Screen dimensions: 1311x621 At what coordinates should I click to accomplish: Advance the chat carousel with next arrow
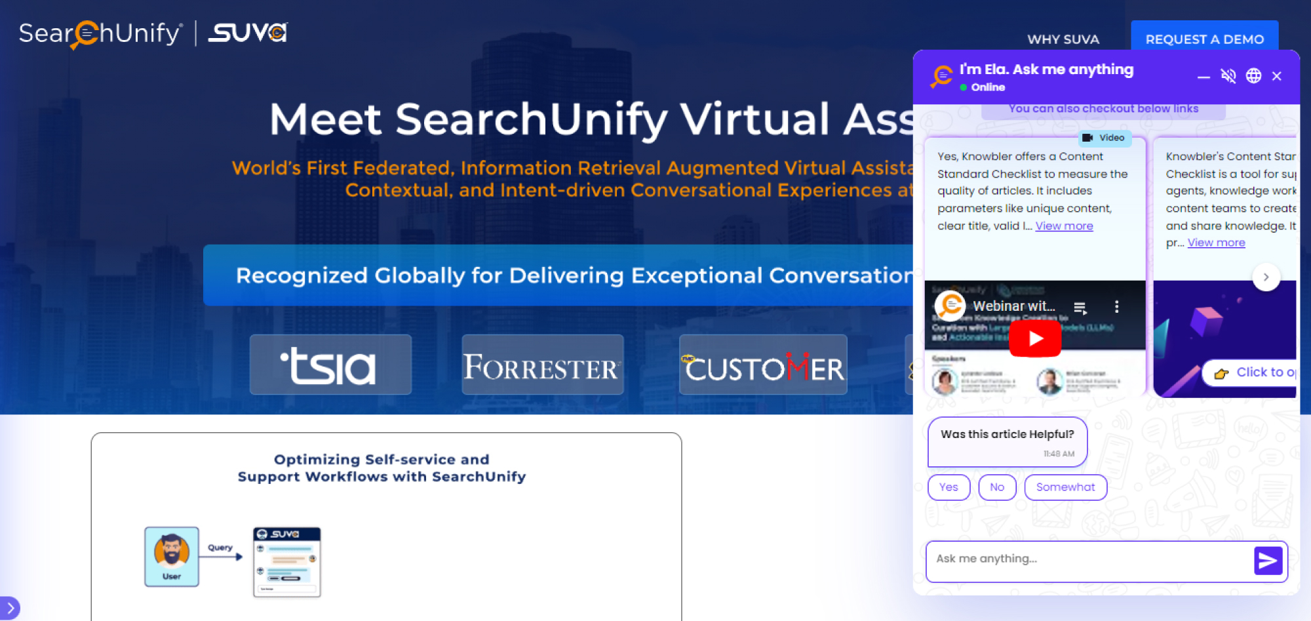click(1266, 277)
